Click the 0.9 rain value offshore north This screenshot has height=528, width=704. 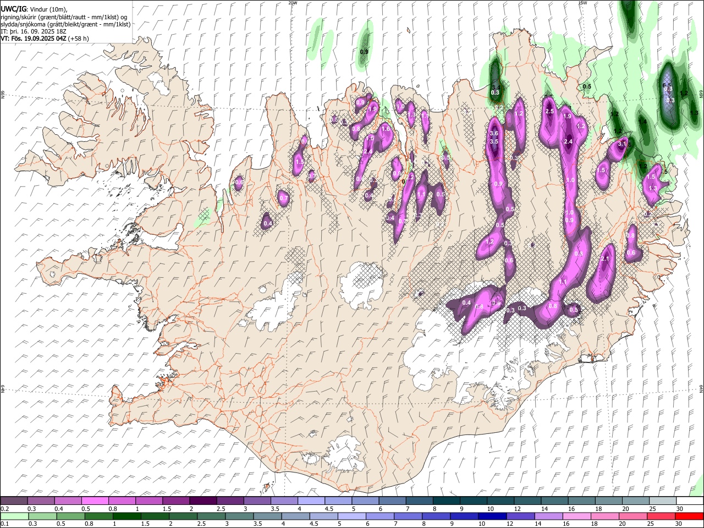click(364, 52)
